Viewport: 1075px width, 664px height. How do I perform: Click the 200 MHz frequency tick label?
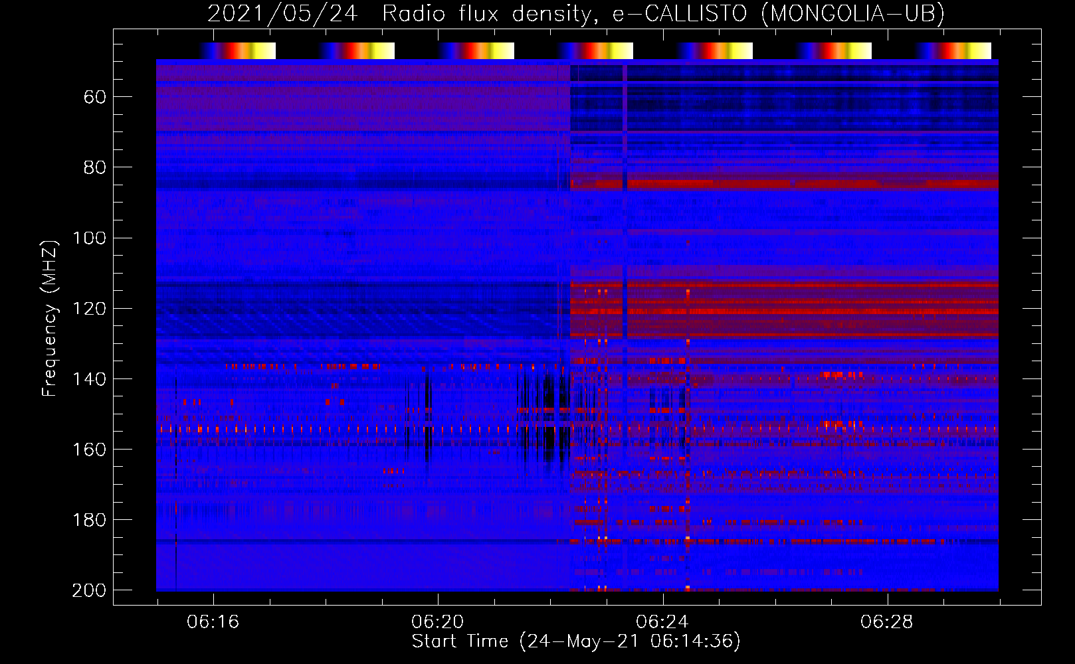(89, 590)
